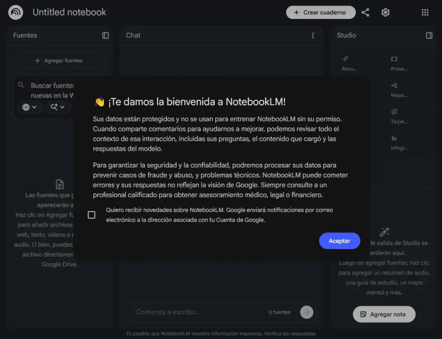Image resolution: width=442 pixels, height=339 pixels.
Task: Click the magic wand icon in Studio
Action: tap(384, 232)
